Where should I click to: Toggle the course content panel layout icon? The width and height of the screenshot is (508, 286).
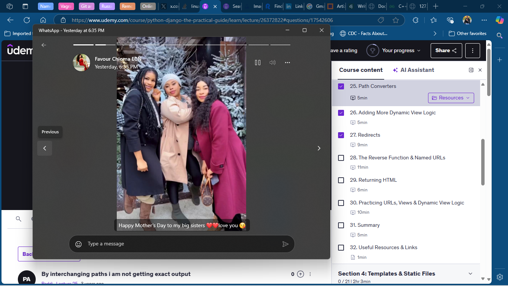(x=471, y=70)
